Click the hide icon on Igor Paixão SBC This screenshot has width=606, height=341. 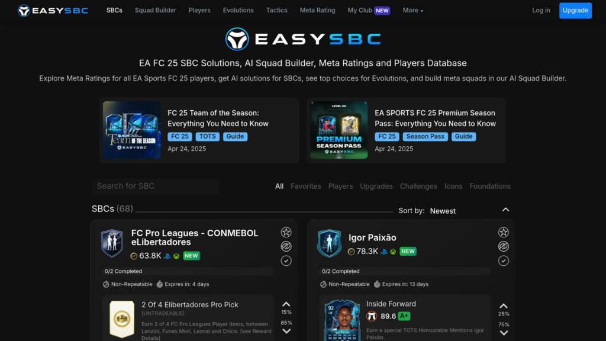(504, 246)
